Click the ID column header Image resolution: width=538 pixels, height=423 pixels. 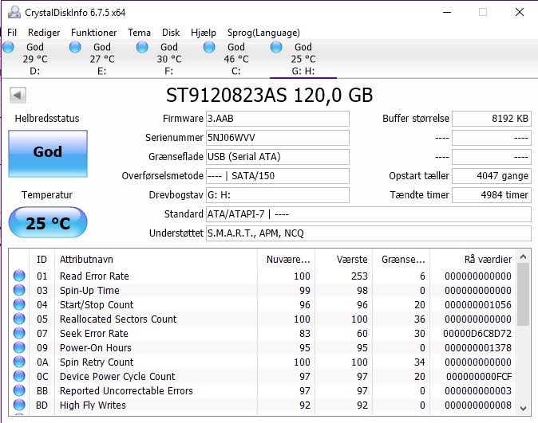(x=42, y=259)
